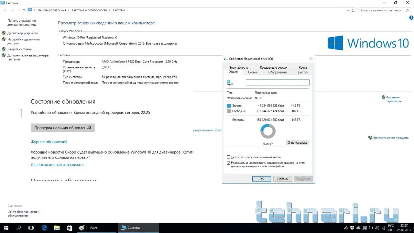Open Device Manager link in the sidebar

(x=23, y=33)
